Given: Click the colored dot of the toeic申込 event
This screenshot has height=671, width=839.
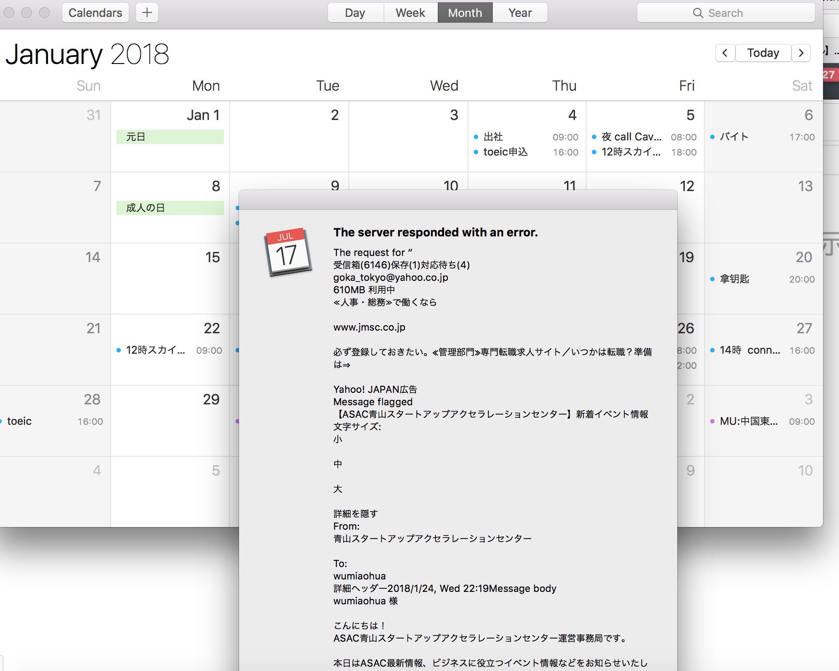Looking at the screenshot, I should [x=475, y=152].
